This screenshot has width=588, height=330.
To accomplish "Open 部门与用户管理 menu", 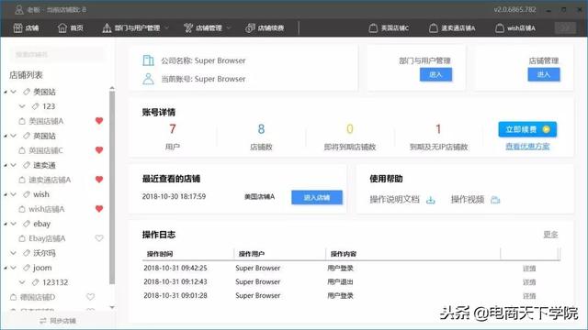I will point(136,28).
